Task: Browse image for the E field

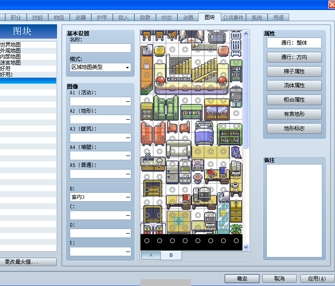Action: (x=128, y=252)
